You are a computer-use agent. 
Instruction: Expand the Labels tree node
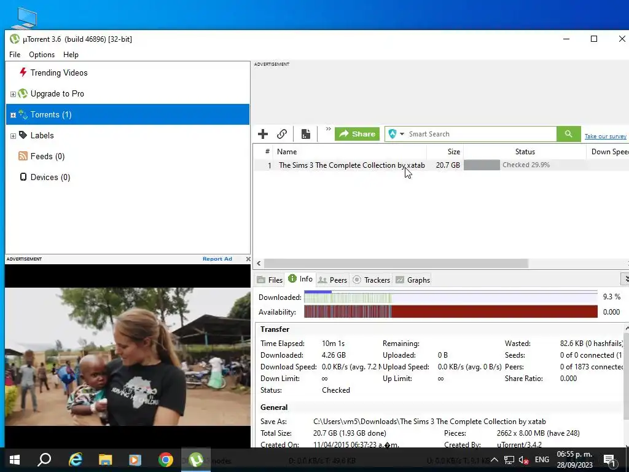(13, 136)
